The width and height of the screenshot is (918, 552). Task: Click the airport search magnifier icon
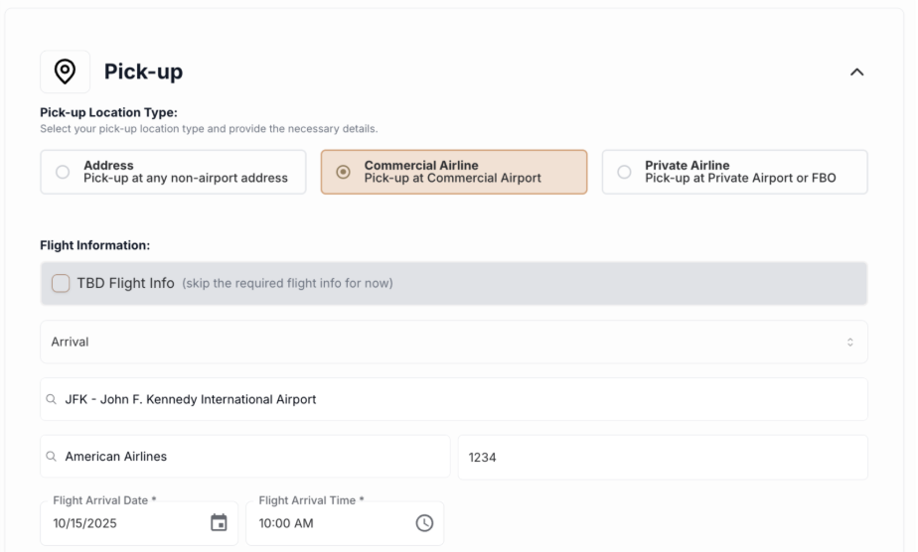tap(51, 400)
